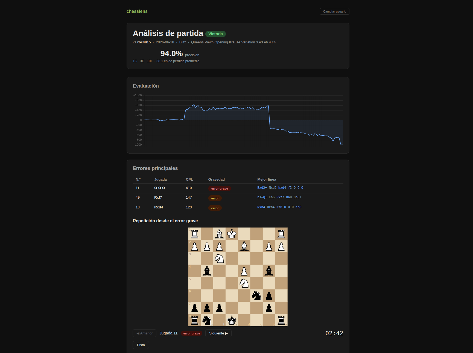Click the CPL value 123

click(x=189, y=207)
